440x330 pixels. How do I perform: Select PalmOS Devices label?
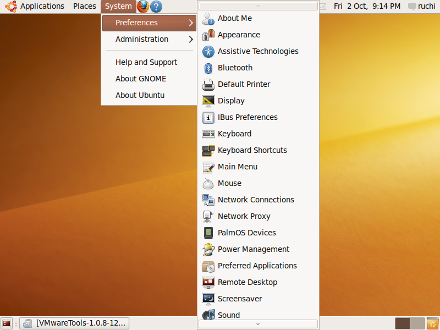pos(246,233)
